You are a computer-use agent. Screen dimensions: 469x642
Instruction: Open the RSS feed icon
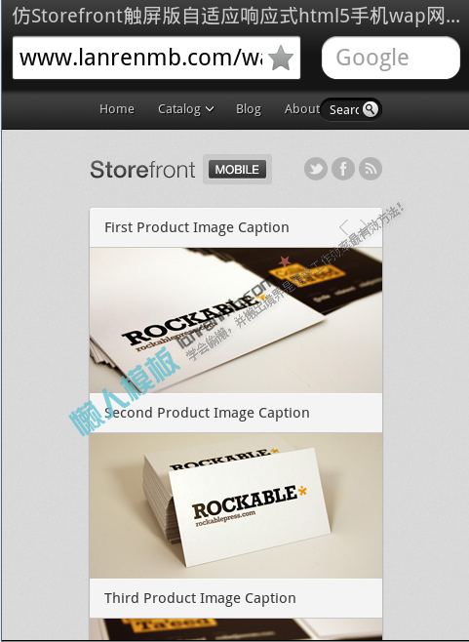point(371,169)
